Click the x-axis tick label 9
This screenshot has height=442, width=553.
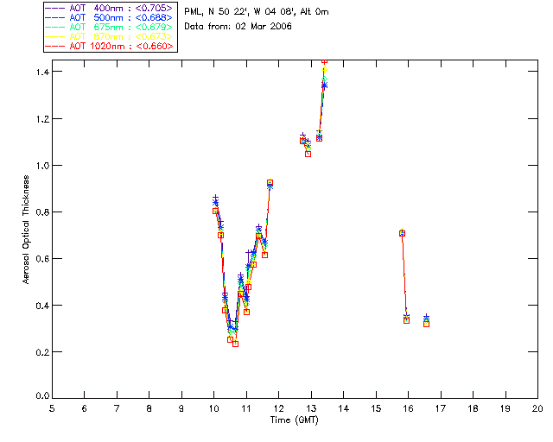coord(181,409)
